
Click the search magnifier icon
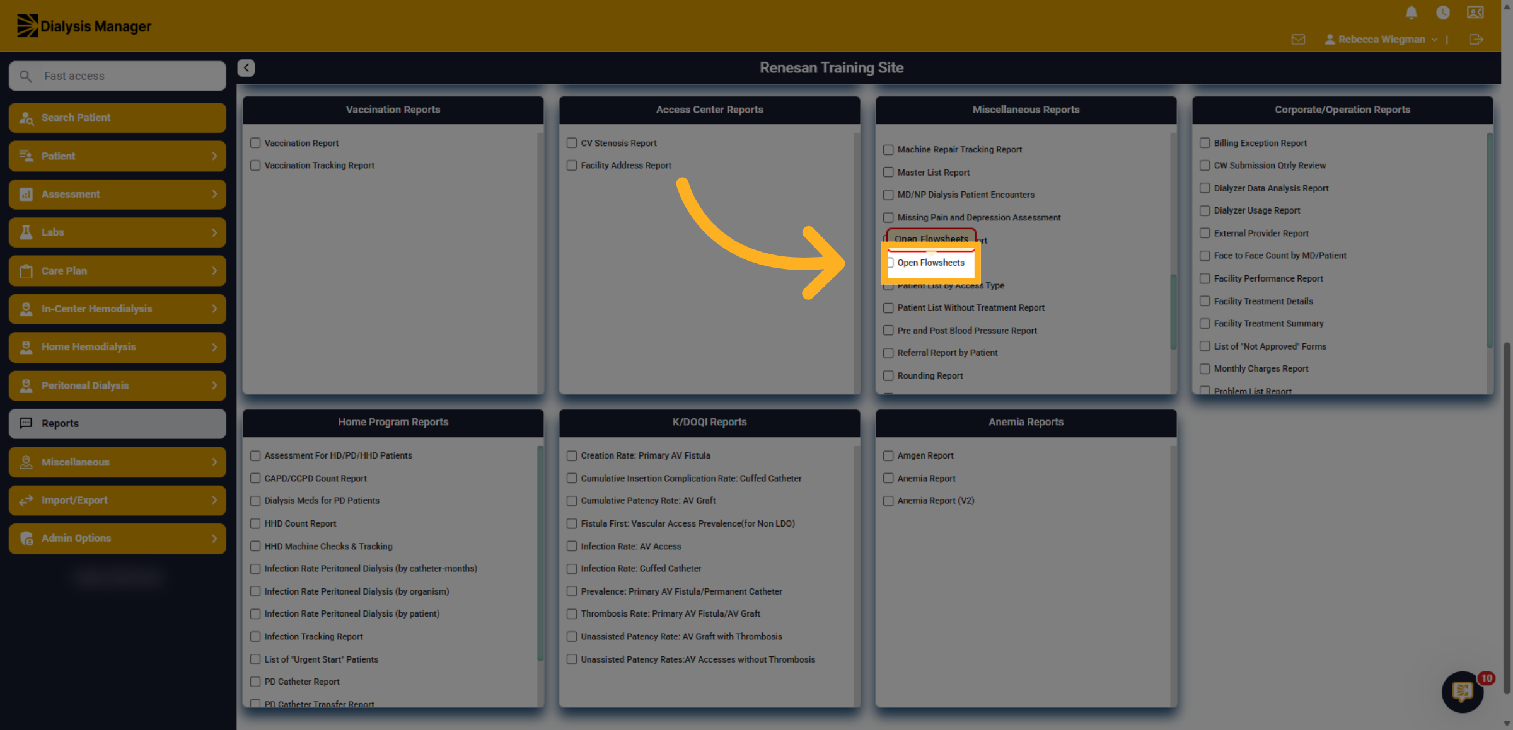(26, 76)
